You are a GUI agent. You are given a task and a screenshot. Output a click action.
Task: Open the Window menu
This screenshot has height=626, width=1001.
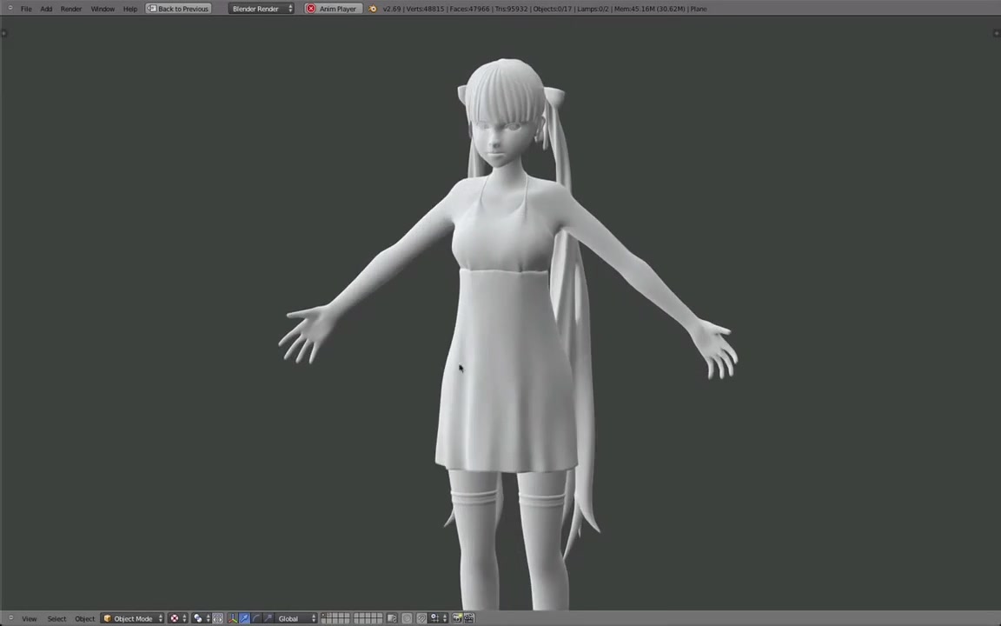point(103,9)
